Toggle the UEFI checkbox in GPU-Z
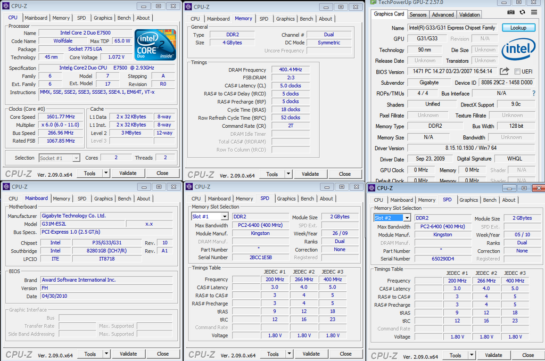This screenshot has height=361, width=545. [x=517, y=72]
